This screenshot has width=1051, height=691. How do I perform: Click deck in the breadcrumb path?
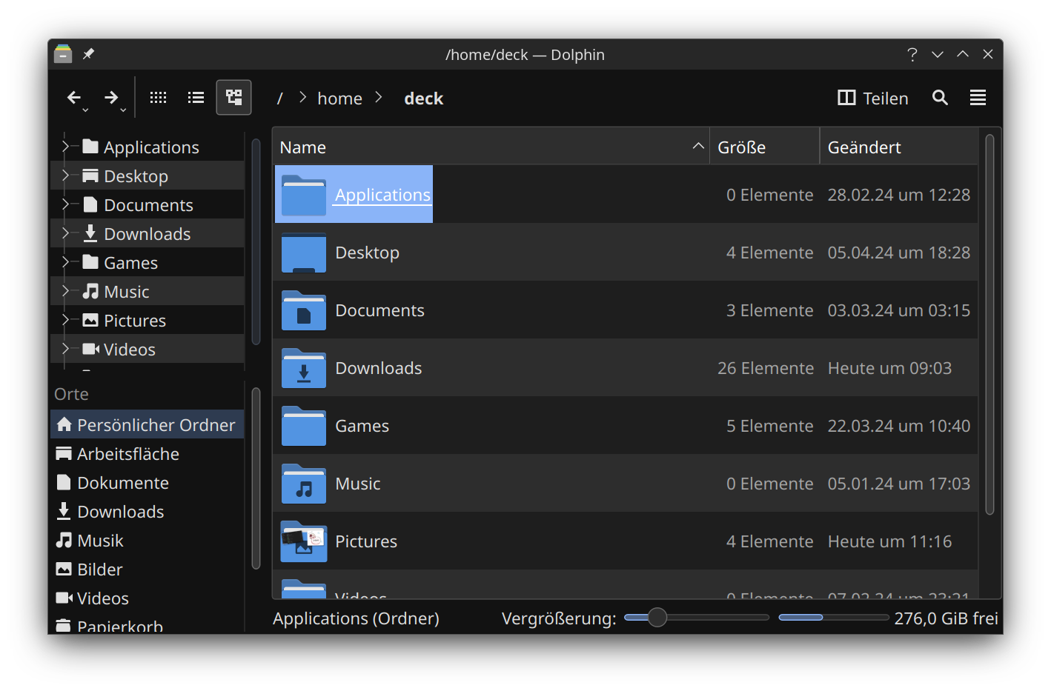[423, 99]
